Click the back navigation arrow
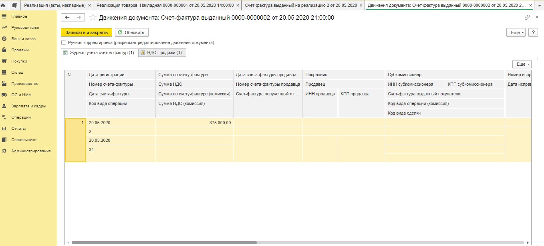Viewport: 544px width, 246px height. click(x=67, y=18)
